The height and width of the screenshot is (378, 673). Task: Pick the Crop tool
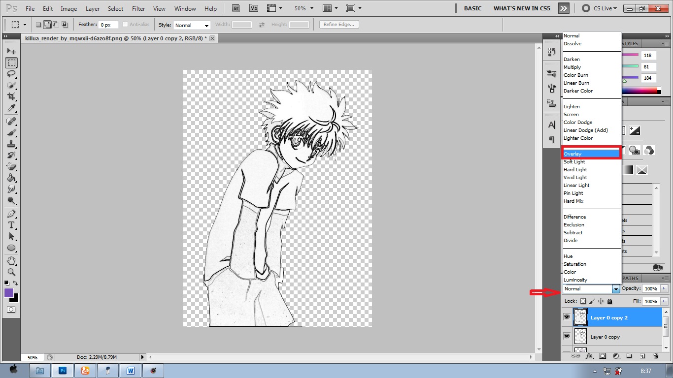tap(11, 96)
